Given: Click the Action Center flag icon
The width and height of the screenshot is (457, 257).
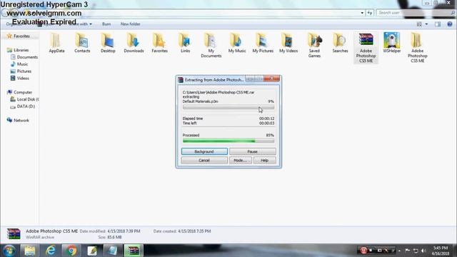Looking at the screenshot, I should point(408,251).
